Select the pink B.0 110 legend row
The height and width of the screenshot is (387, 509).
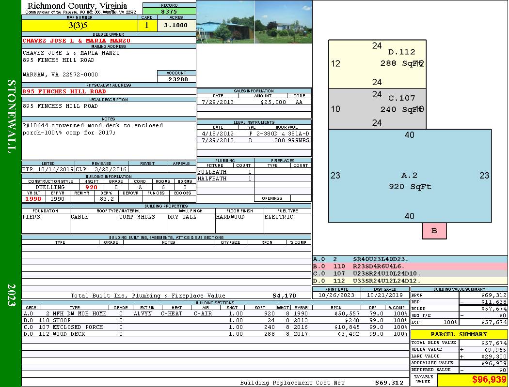[410, 266]
